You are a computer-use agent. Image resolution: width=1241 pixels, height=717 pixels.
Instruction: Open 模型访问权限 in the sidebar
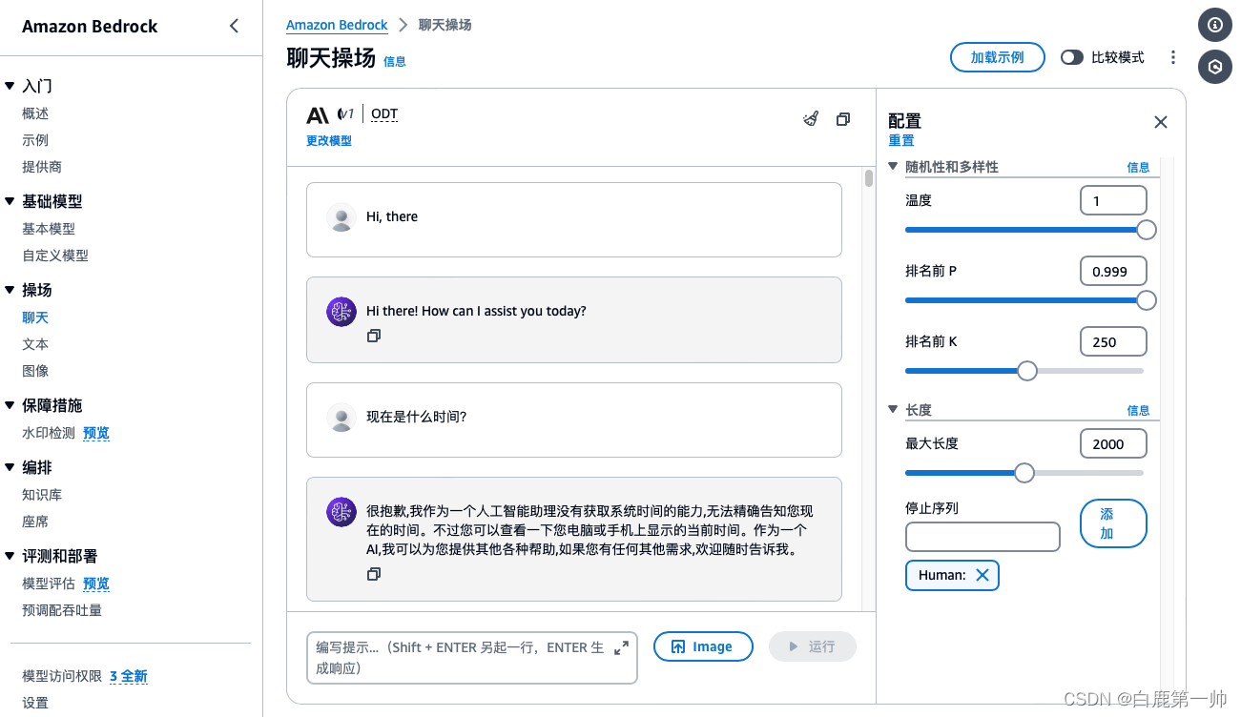(x=62, y=676)
